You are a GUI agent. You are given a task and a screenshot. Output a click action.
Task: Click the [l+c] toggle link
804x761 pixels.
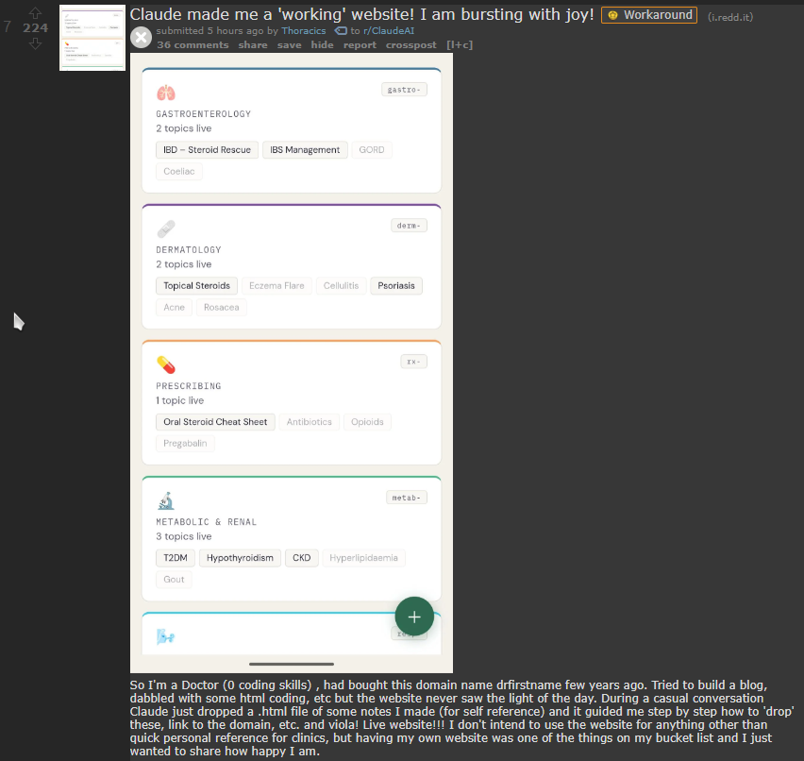(x=460, y=44)
